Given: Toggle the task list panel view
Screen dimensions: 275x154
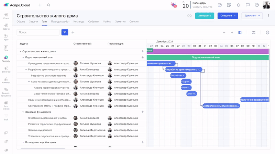Looking at the screenshot, I should coord(240,33).
